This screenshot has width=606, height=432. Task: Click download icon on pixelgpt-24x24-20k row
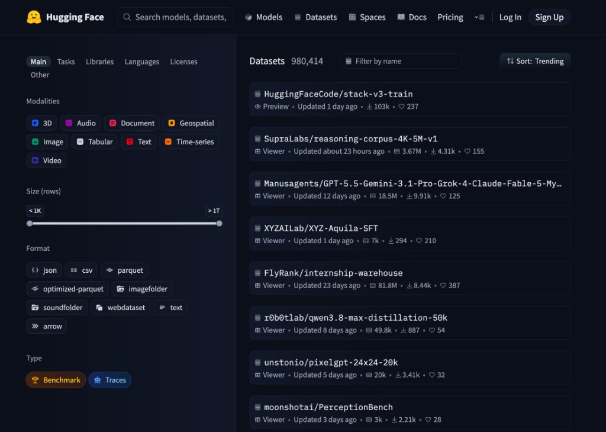[x=398, y=375]
